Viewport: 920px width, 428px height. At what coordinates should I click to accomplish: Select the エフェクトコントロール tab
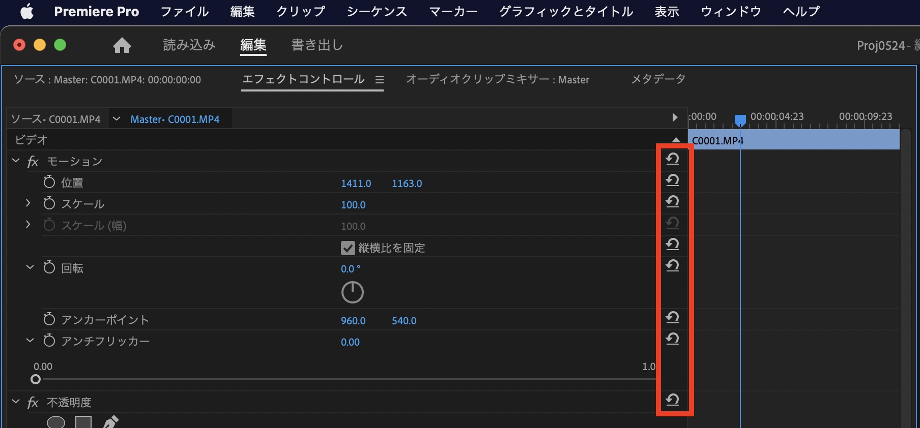point(303,79)
